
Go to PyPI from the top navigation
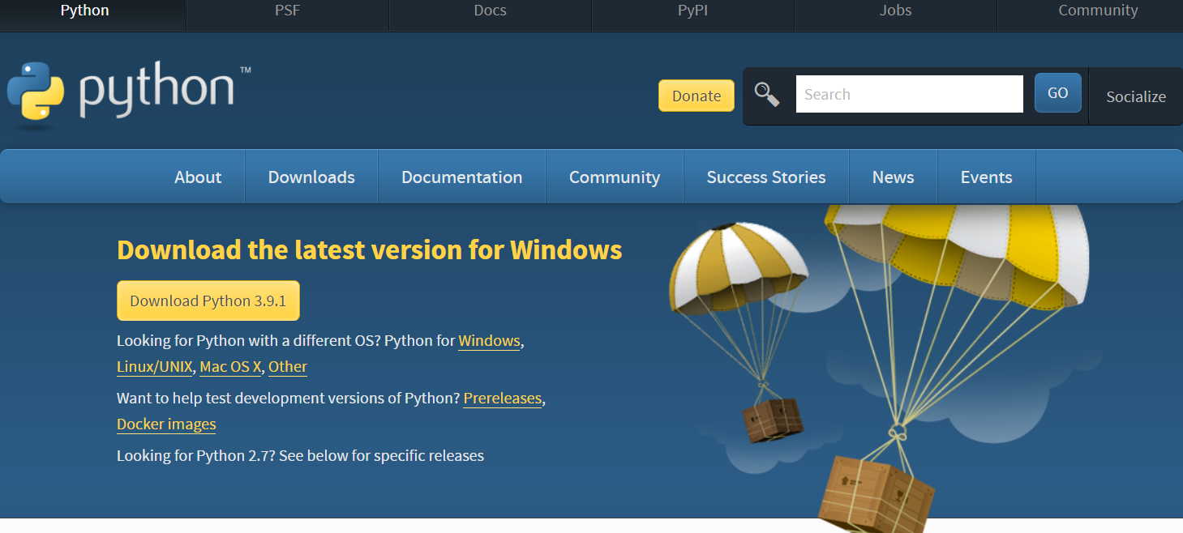coord(692,11)
